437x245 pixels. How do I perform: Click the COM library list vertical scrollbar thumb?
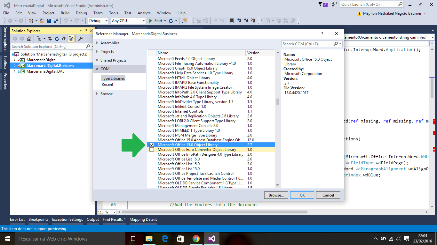278,101
